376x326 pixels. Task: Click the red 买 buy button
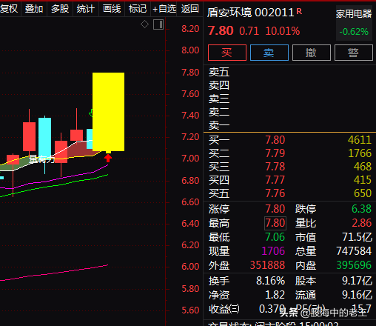point(227,53)
